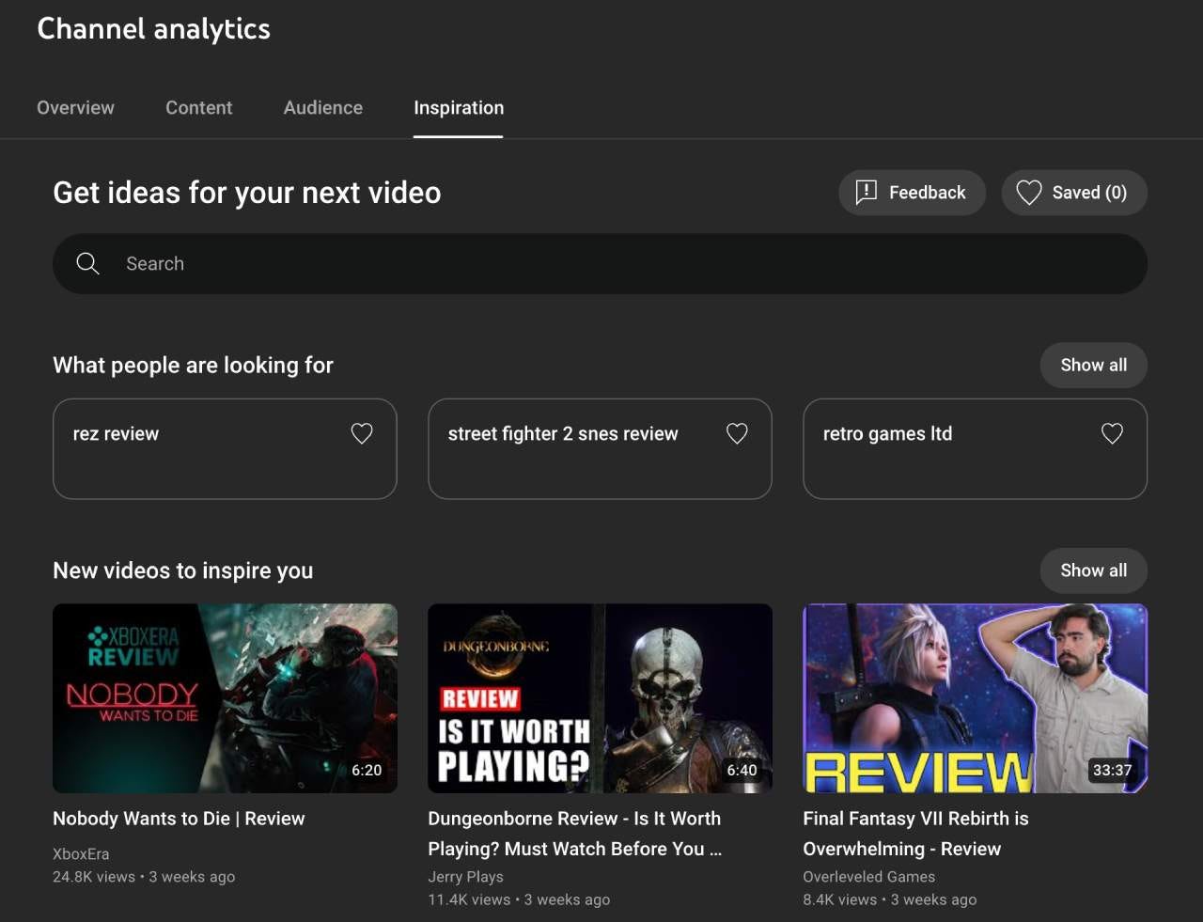
Task: Click the '8.4K views • 3 weeks ago' text
Action: coord(889,899)
